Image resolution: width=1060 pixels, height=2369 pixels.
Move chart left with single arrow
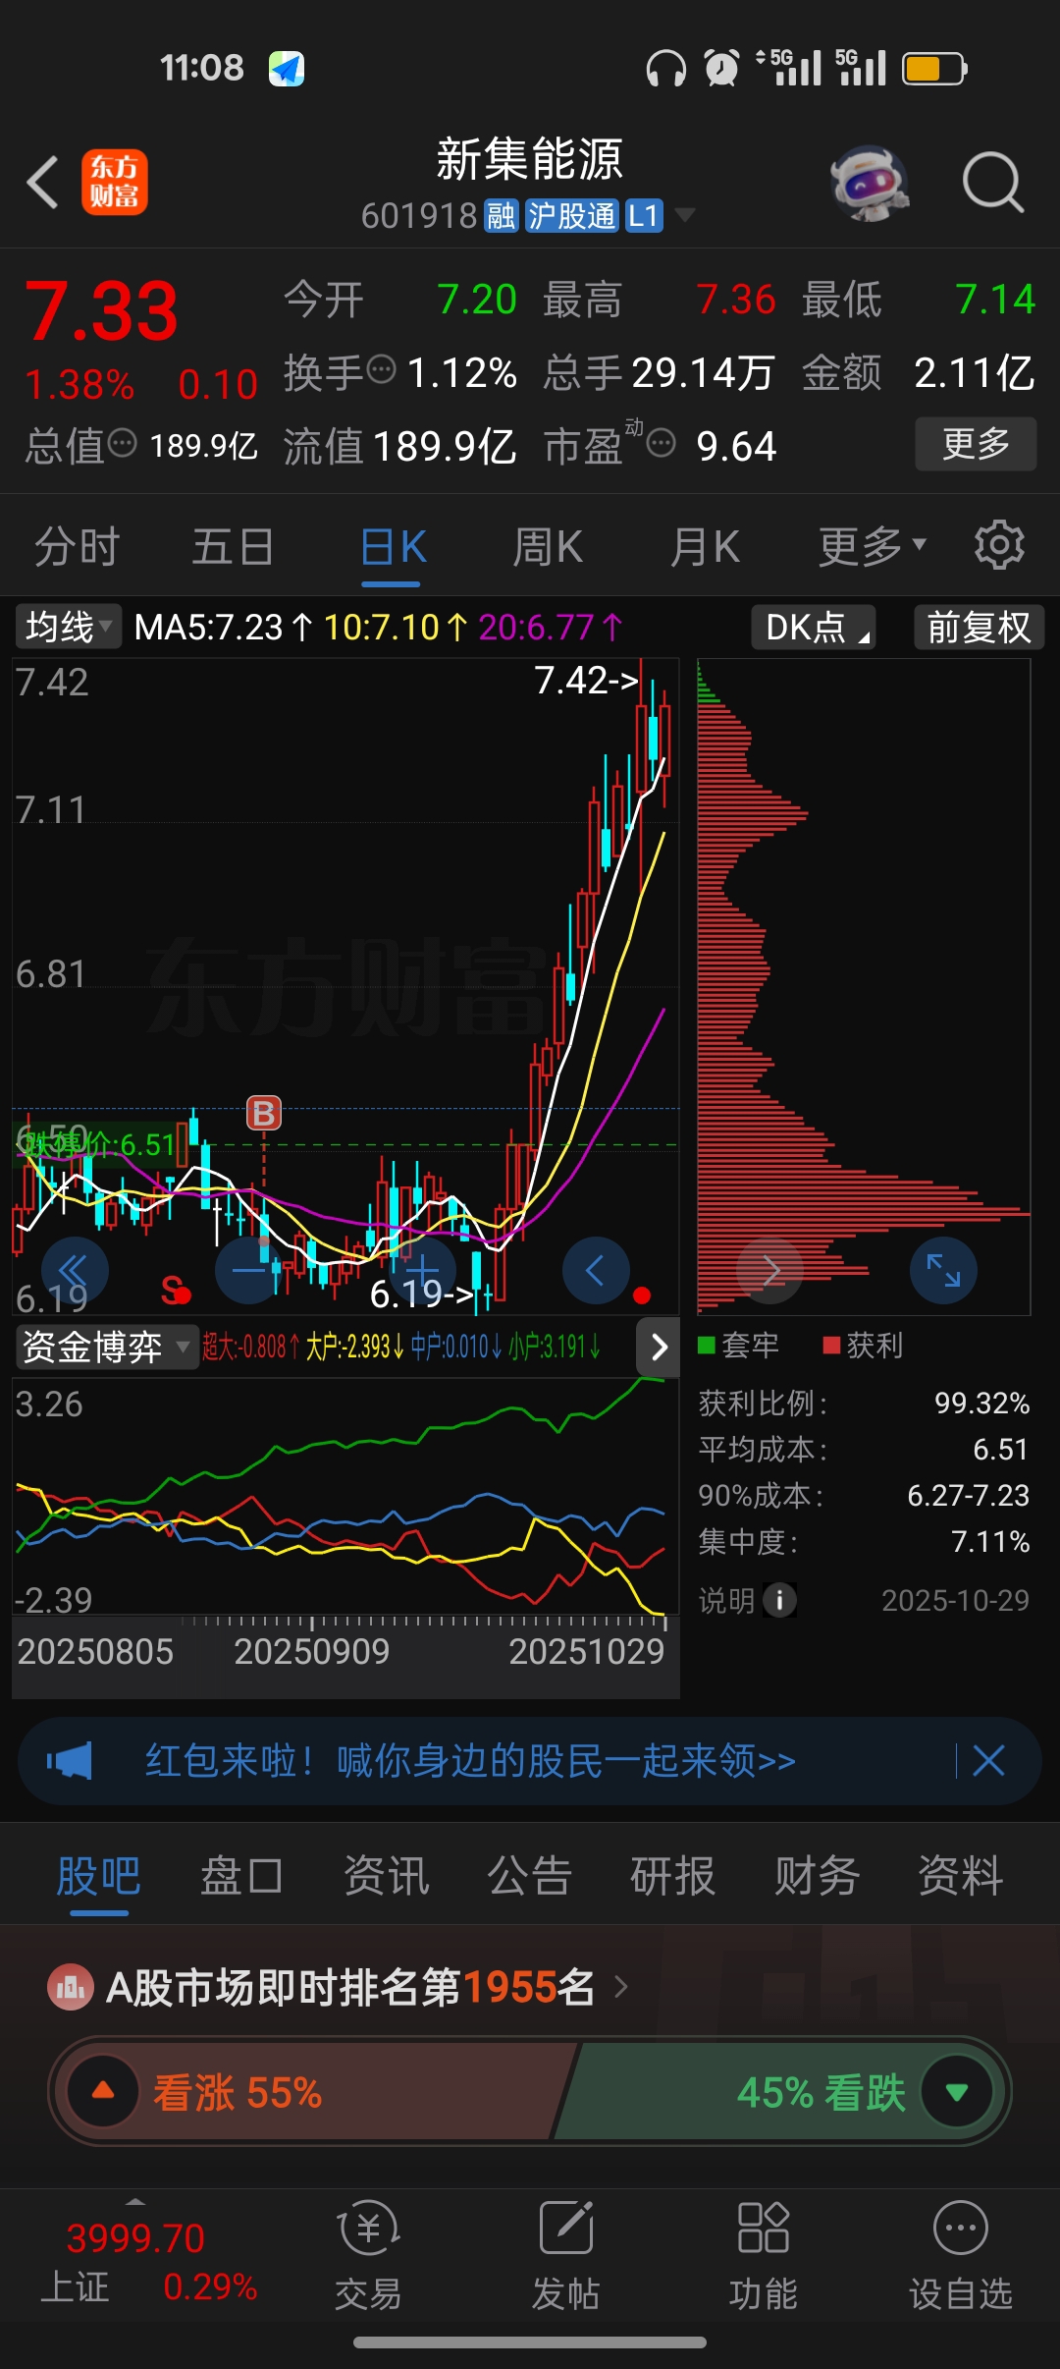tap(596, 1270)
